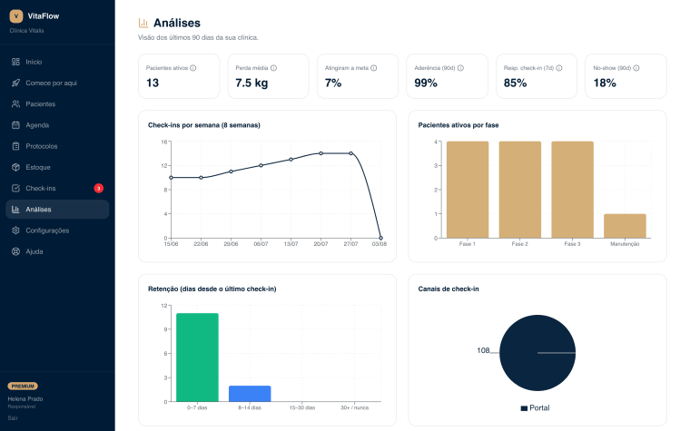Viewport: 690px width, 431px height.
Task: Click the info icon beside Pacientes ativos
Action: [193, 68]
